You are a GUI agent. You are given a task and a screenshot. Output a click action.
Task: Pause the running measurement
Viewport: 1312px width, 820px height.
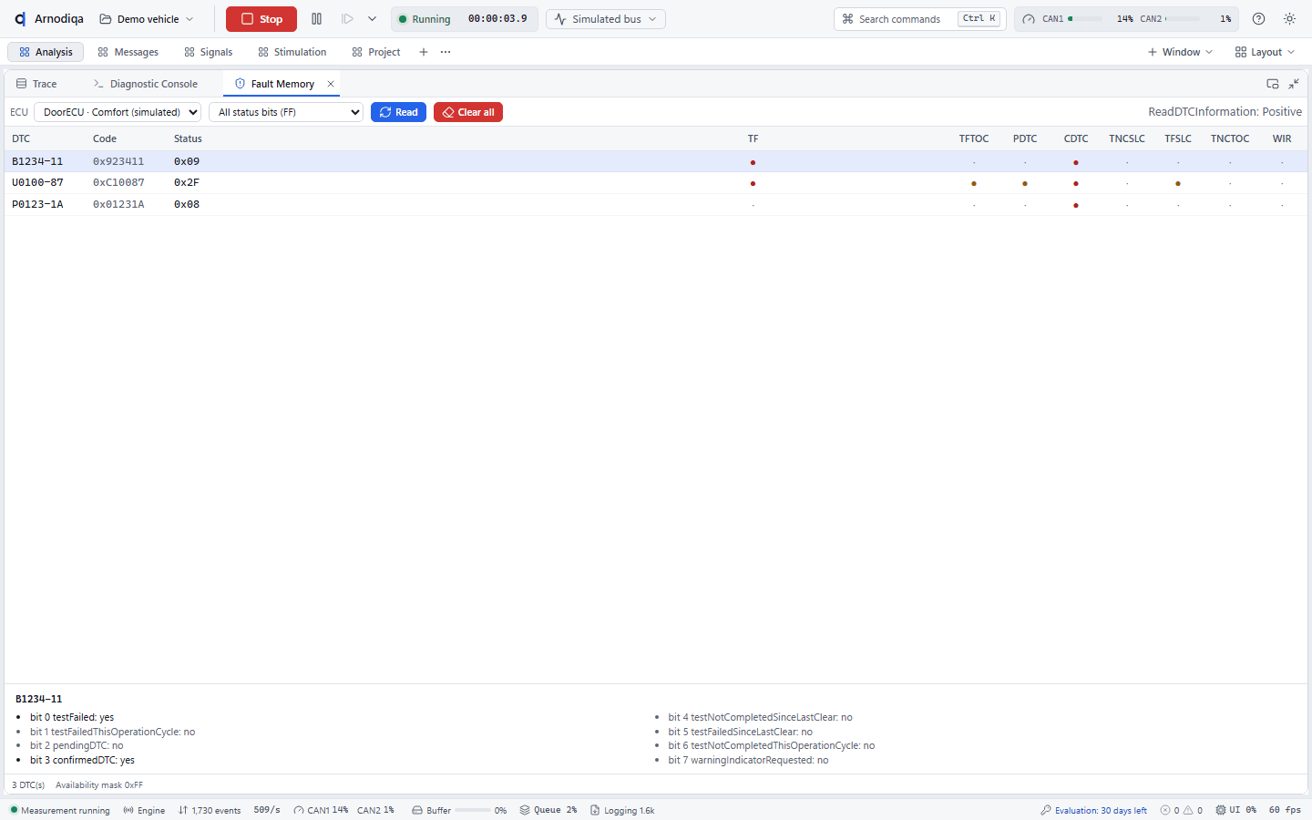click(x=316, y=19)
